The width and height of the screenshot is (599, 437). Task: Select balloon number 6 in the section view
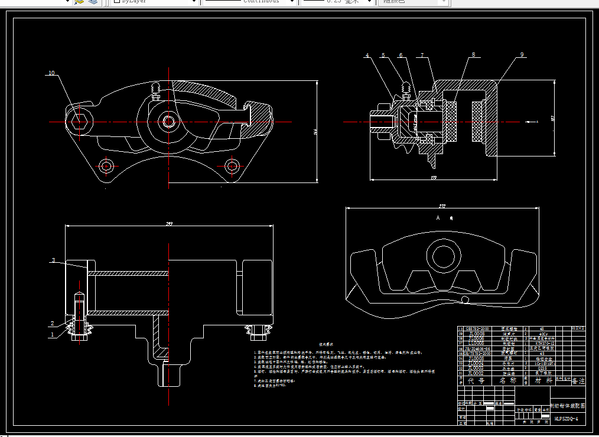[401, 55]
